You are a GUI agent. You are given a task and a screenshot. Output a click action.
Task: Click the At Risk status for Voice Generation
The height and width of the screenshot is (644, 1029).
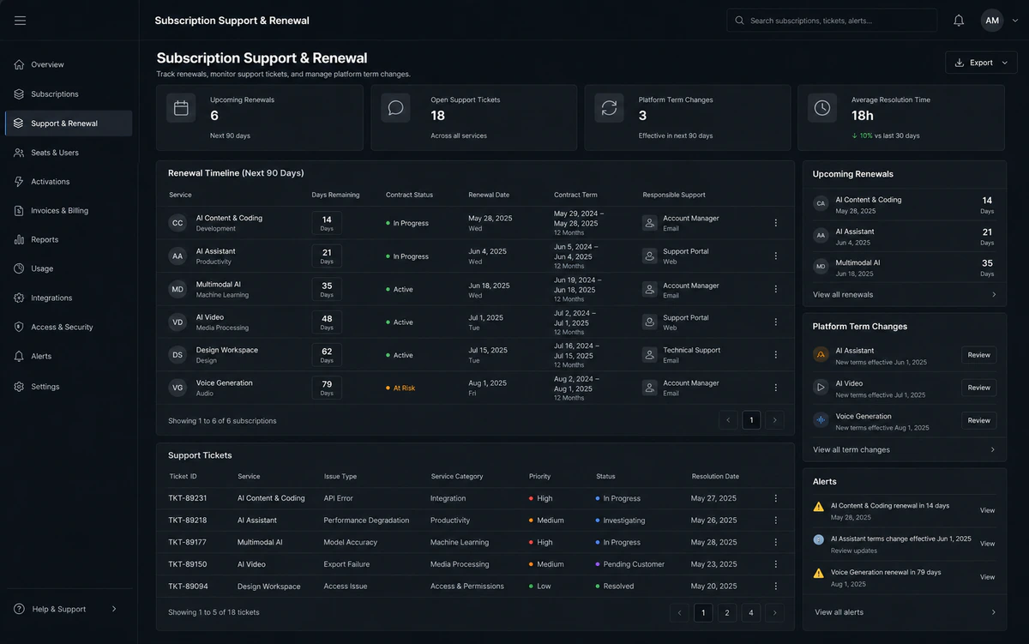[x=400, y=388]
